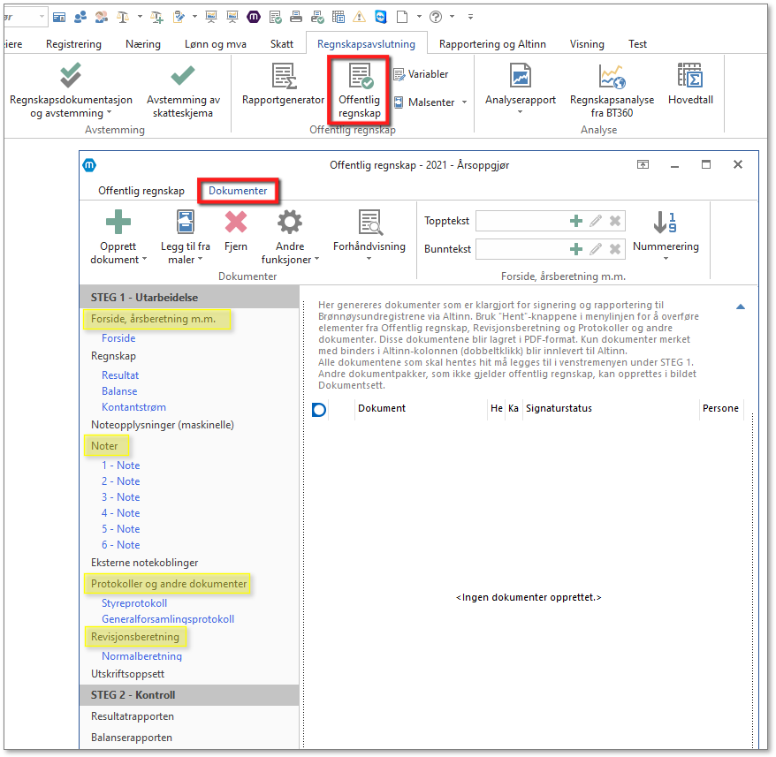Viewport: 776px width, 757px height.
Task: Expand the Forhåndsvisning dropdown
Action: coord(369,259)
